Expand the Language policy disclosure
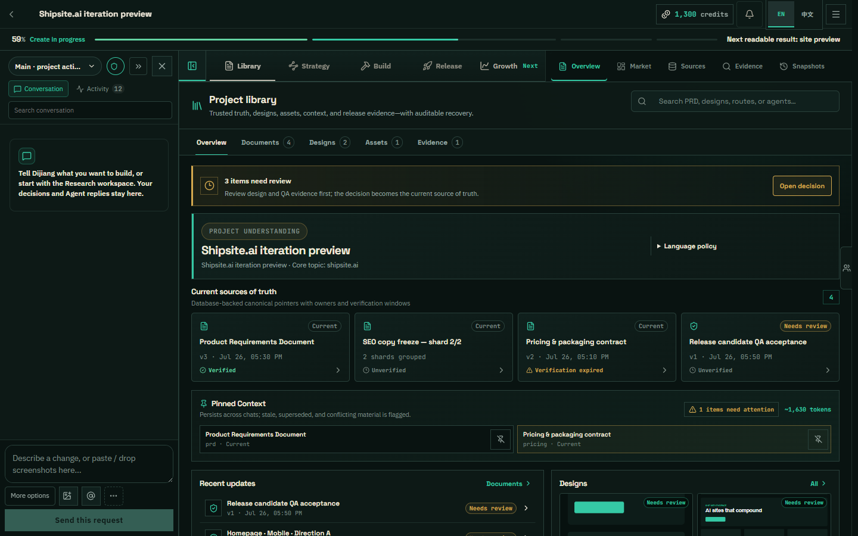Image resolution: width=858 pixels, height=536 pixels. (x=686, y=246)
